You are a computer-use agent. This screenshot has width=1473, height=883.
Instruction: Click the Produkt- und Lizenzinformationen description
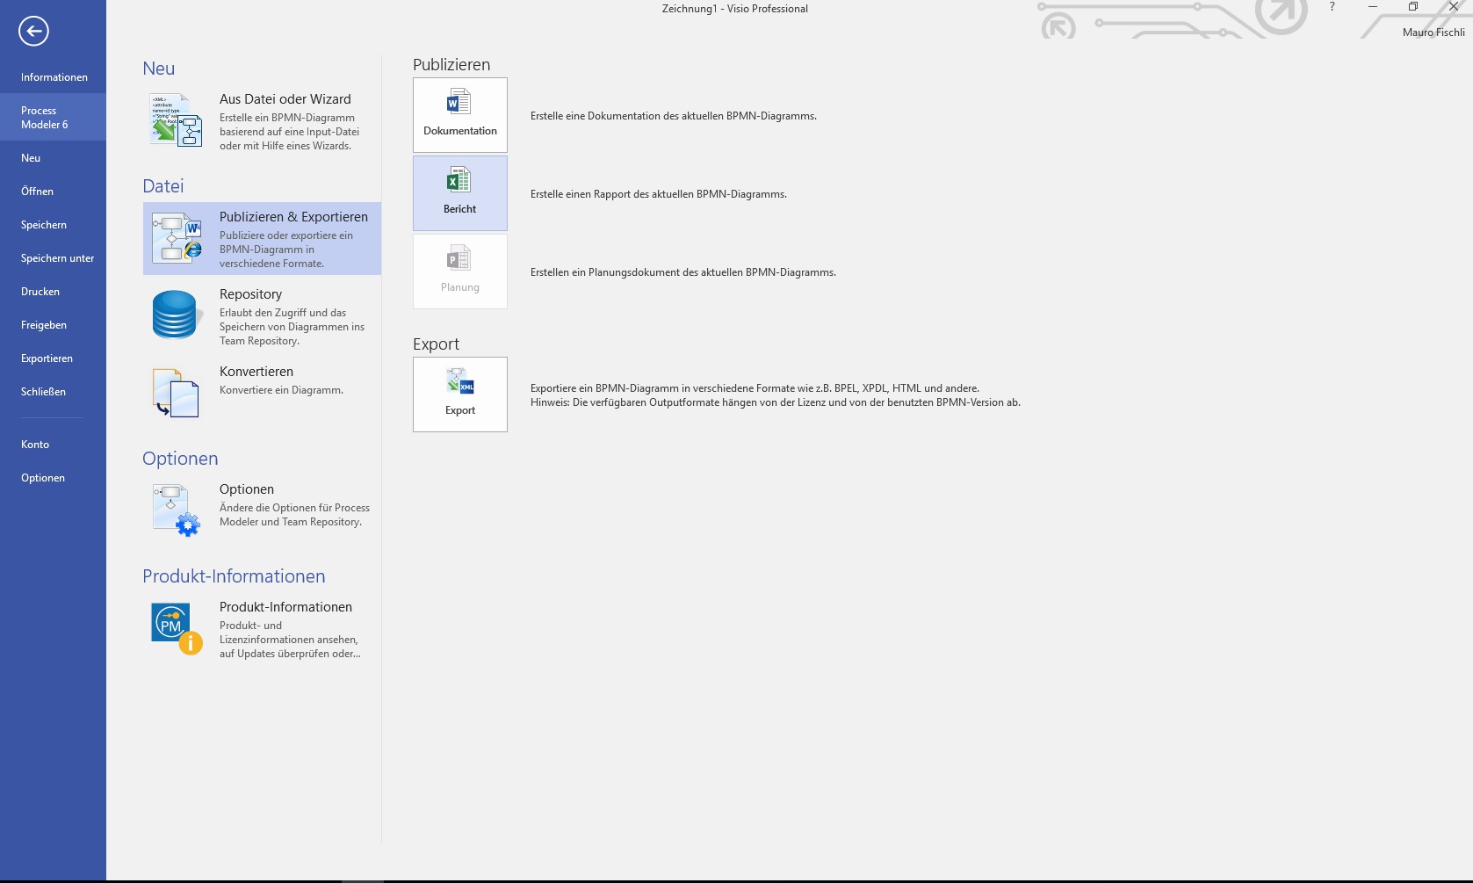pos(290,640)
